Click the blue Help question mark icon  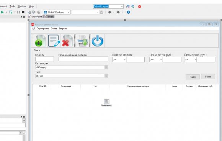[128, 12]
